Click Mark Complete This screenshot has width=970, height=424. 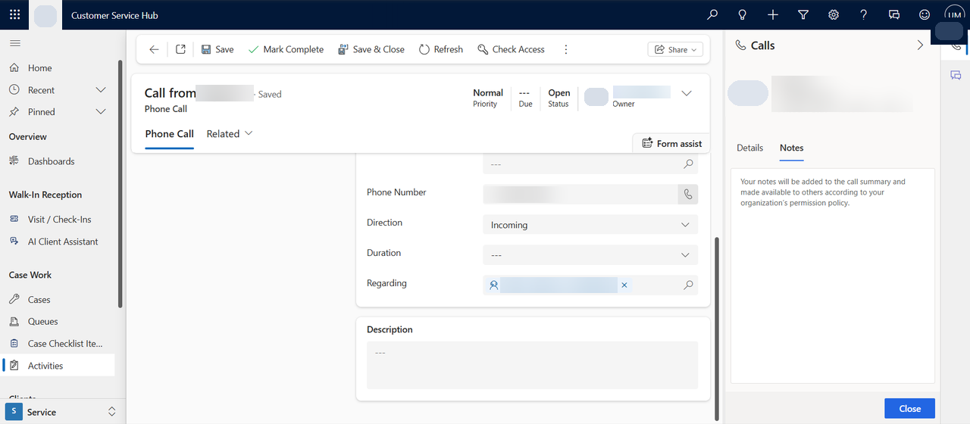[286, 49]
